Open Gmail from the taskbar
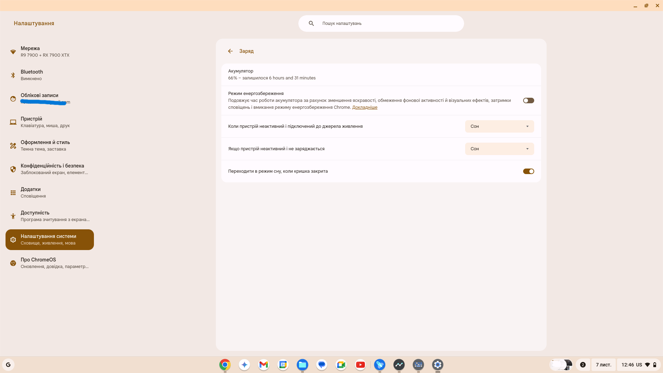 tap(263, 364)
